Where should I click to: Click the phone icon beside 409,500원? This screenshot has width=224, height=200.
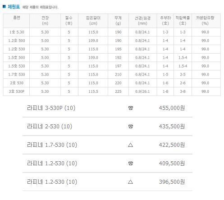click(x=130, y=164)
